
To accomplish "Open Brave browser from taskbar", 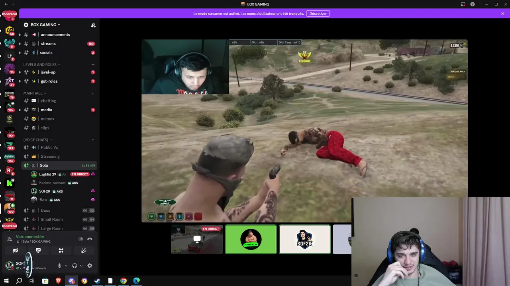I will point(59,281).
